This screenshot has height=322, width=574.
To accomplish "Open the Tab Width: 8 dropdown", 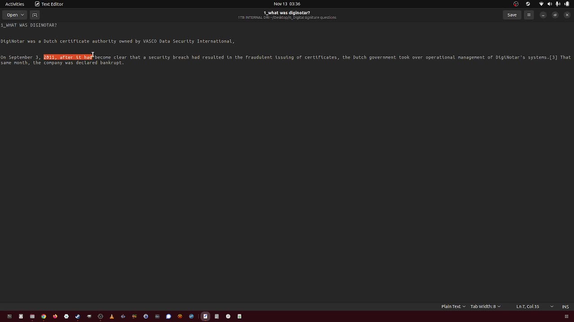I will point(485,306).
